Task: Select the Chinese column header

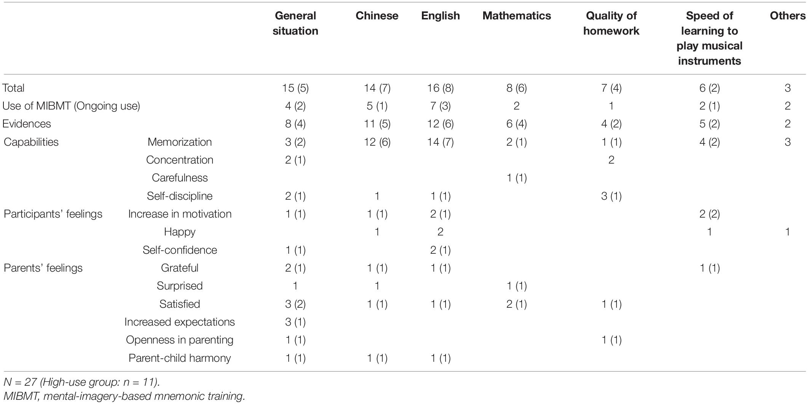Action: pos(377,16)
